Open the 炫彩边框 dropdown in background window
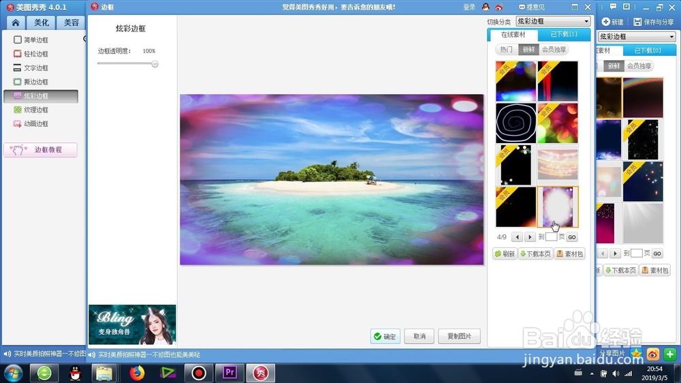The width and height of the screenshot is (681, 383). [637, 37]
